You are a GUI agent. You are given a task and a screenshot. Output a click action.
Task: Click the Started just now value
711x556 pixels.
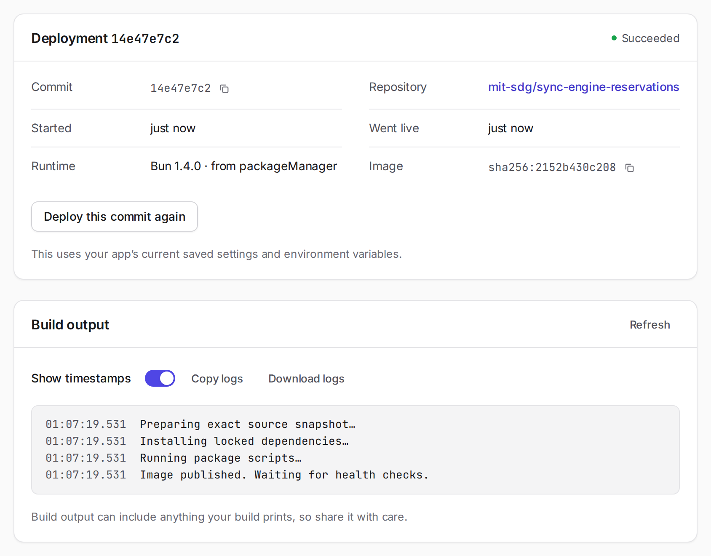pyautogui.click(x=173, y=128)
